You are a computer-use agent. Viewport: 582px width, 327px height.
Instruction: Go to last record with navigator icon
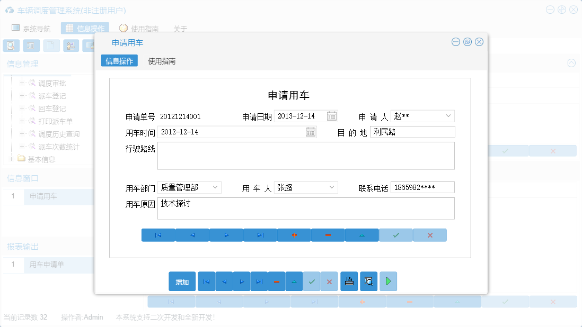[x=260, y=234]
